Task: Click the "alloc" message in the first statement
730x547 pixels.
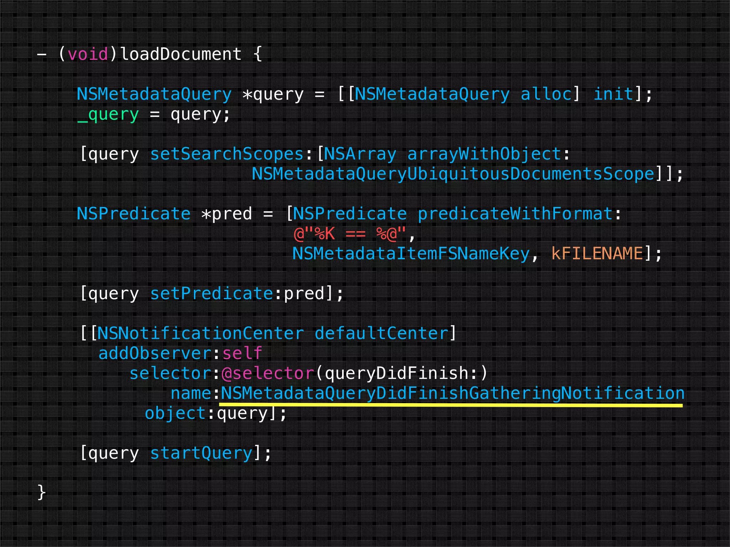Action: [x=546, y=94]
